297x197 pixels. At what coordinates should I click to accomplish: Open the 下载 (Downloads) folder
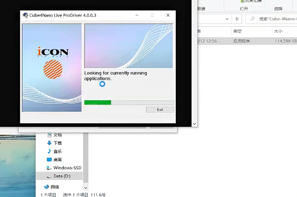57,143
